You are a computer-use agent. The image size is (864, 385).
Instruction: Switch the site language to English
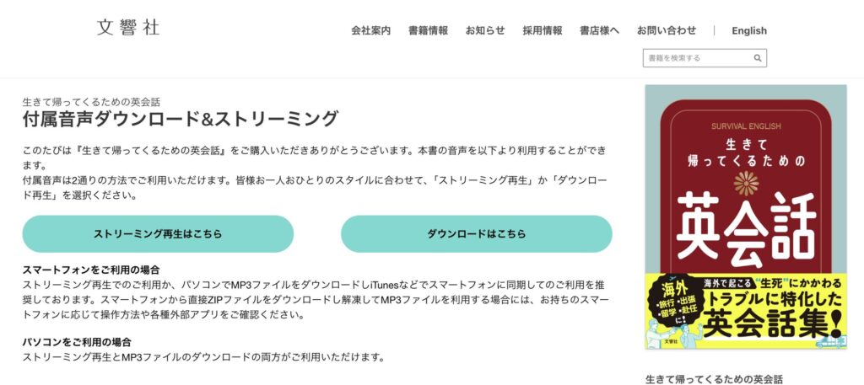pos(749,31)
